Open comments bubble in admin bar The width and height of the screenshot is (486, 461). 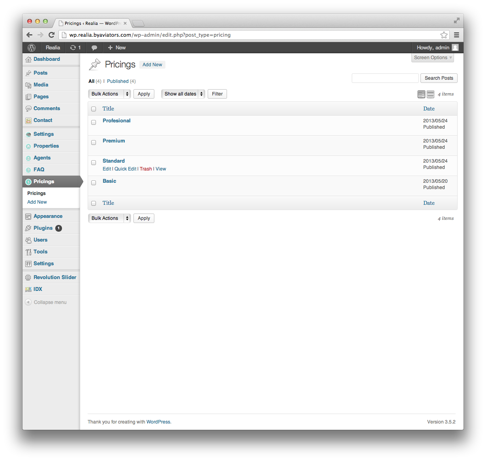point(94,48)
